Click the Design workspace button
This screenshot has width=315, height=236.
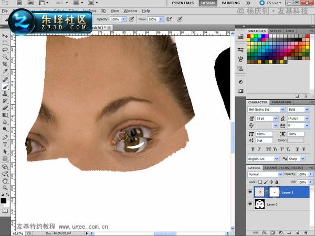(208, 3)
